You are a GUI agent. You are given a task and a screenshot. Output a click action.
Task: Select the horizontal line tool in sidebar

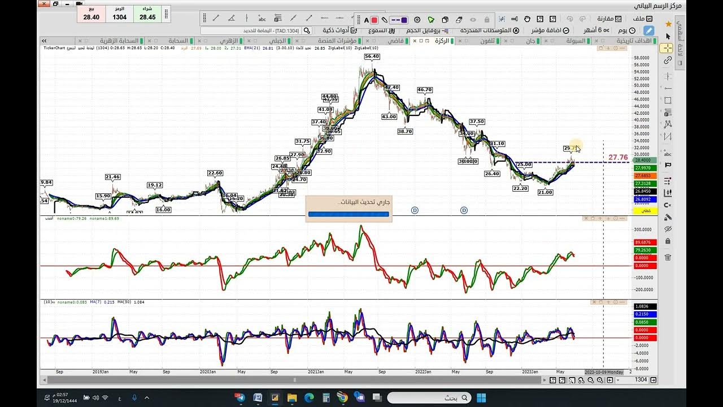668,88
